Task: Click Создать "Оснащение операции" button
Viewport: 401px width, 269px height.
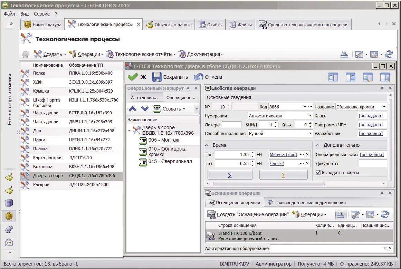Action: [248, 214]
